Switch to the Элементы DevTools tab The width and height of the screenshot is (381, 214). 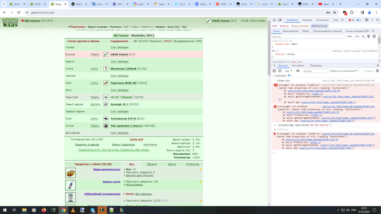tap(292, 20)
